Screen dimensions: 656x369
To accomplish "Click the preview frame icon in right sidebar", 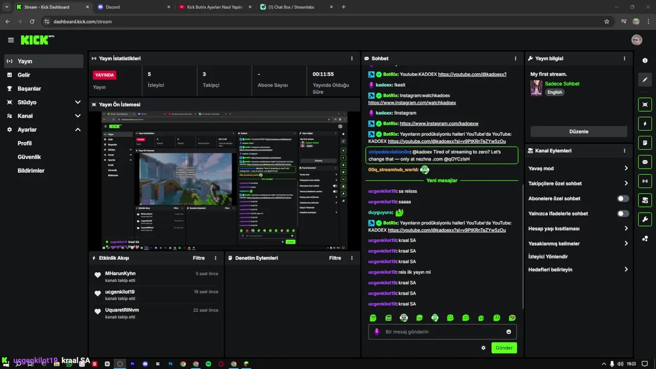I will (645, 105).
